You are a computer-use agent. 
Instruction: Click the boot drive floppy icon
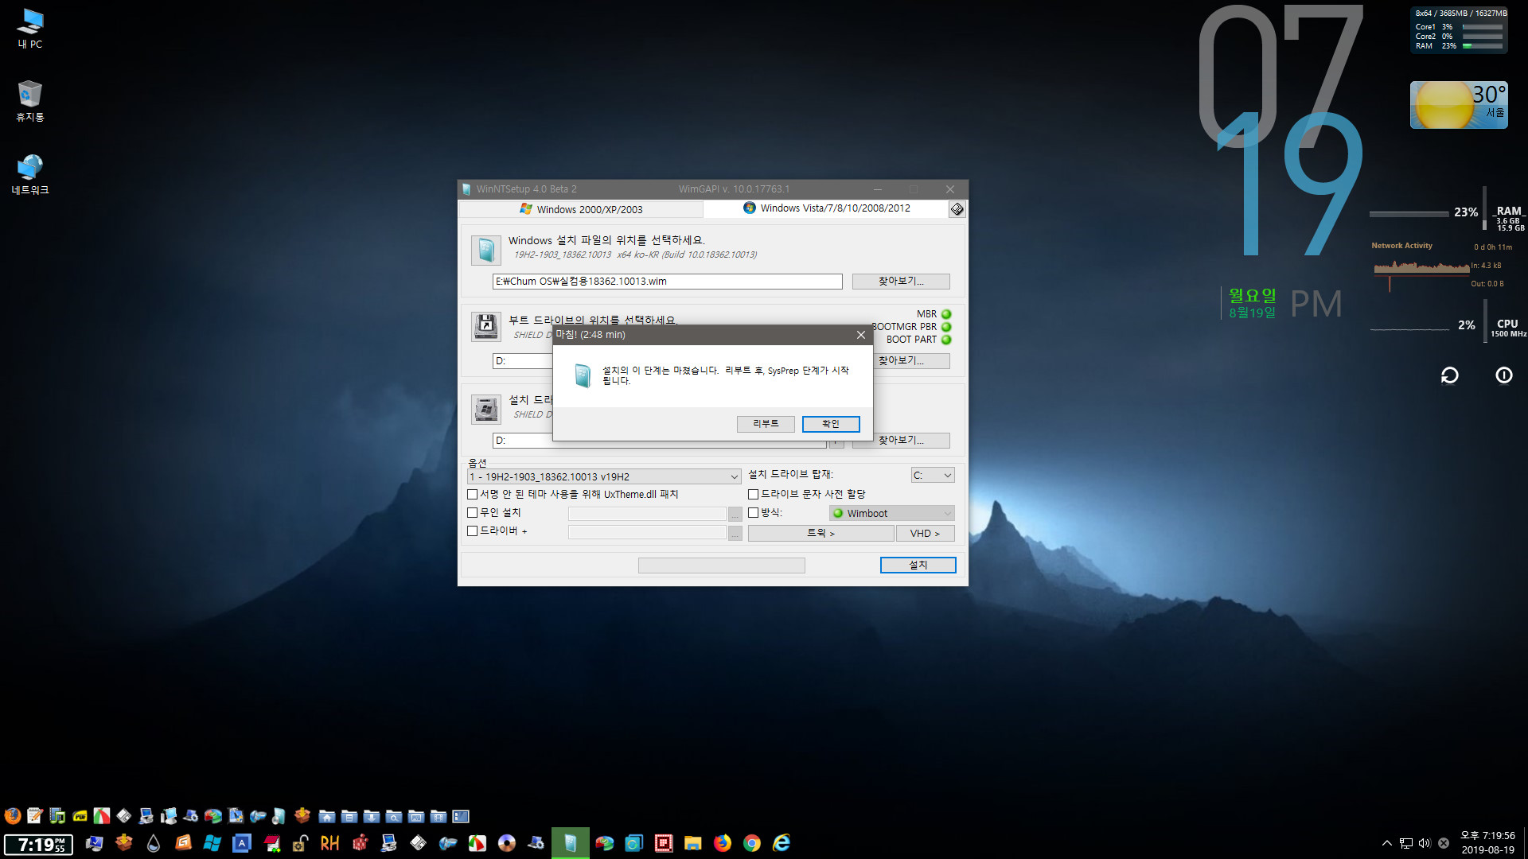coord(486,326)
